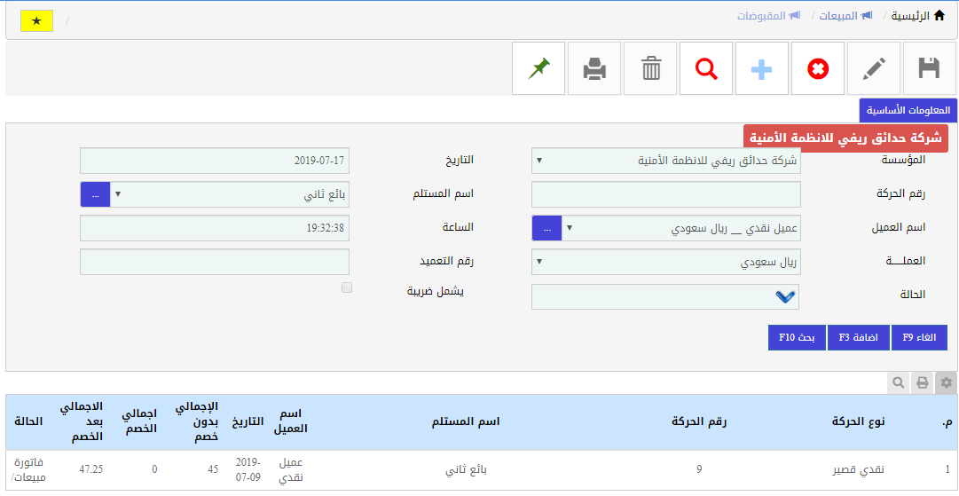The image size is (959, 496).
Task: Open search with the red magnifier icon
Action: pyautogui.click(x=706, y=68)
